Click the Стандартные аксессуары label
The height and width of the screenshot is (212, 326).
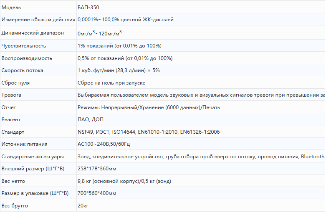tap(33, 157)
